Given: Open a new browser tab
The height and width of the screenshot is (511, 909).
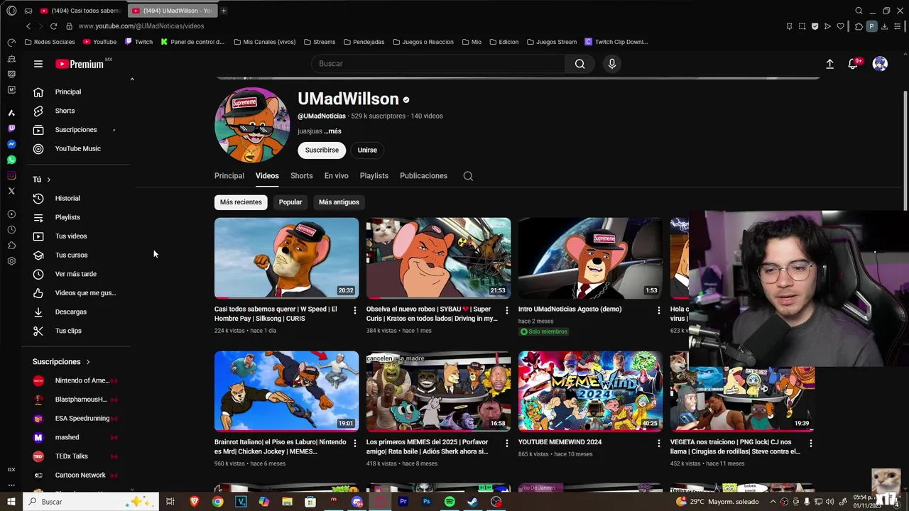Looking at the screenshot, I should 223,11.
